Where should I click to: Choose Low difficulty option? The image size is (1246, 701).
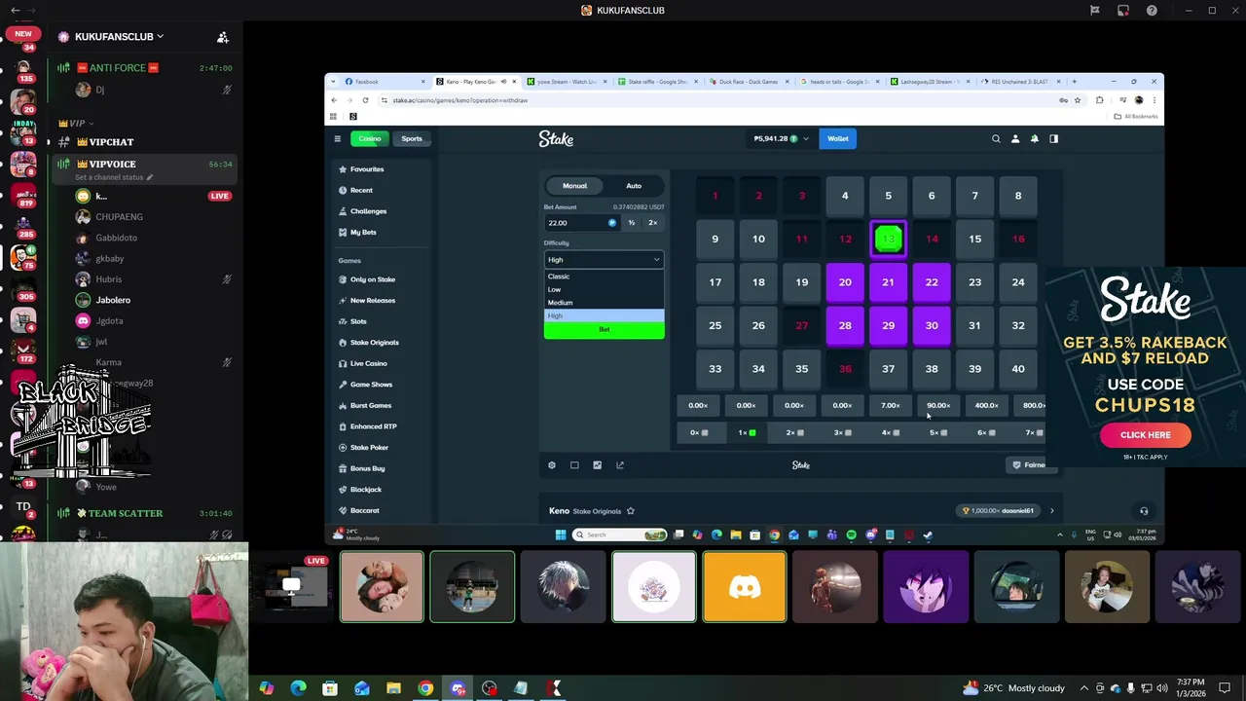click(604, 289)
